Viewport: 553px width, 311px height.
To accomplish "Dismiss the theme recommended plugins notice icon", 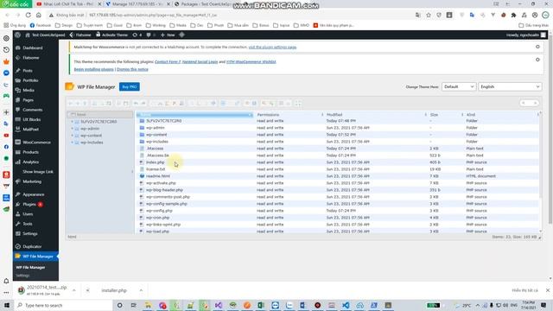I will 537,60.
